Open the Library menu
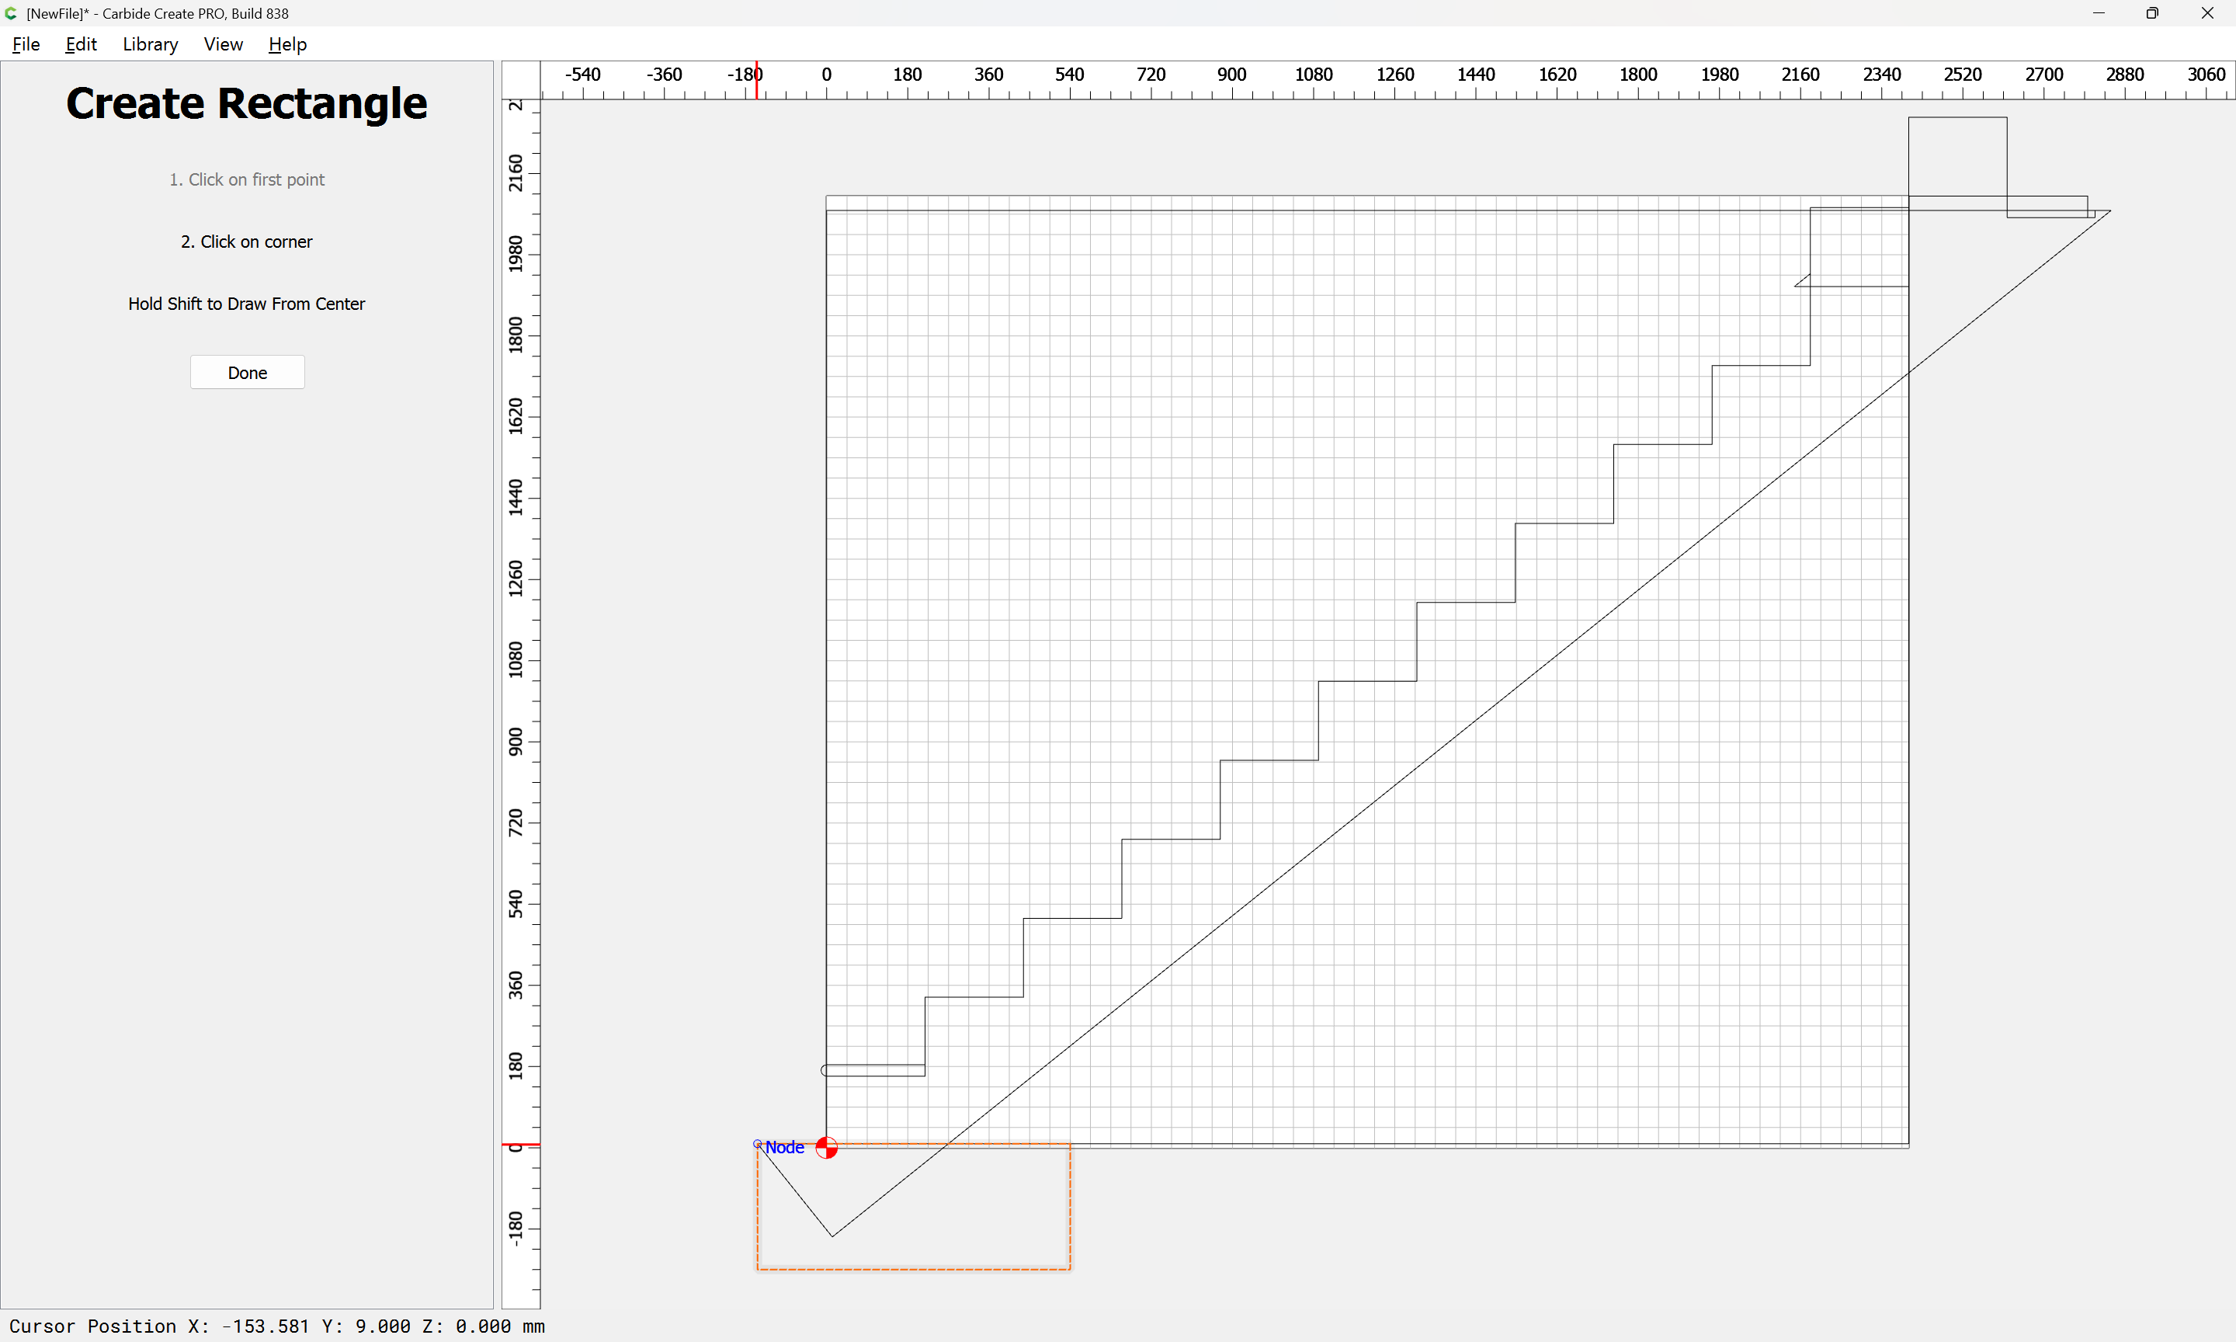Viewport: 2236px width, 1342px height. 150,44
